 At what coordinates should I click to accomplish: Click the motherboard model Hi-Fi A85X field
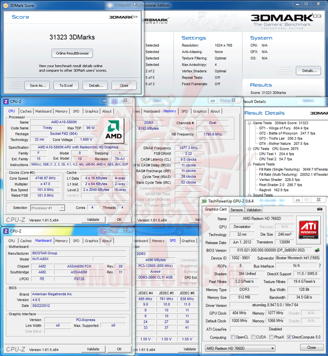click(61, 259)
